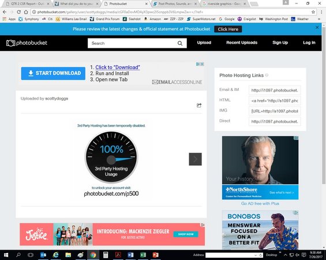Dismiss the blue announcement banner
The width and height of the screenshot is (326, 260).
click(317, 27)
